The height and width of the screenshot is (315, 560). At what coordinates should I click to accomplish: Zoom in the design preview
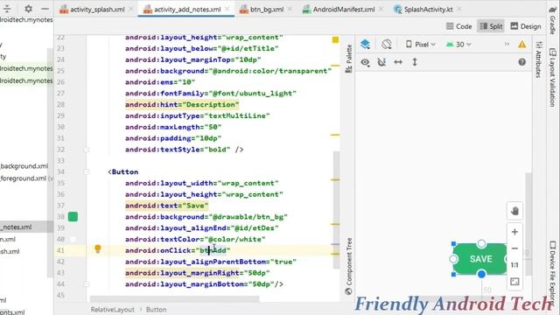pos(514,232)
